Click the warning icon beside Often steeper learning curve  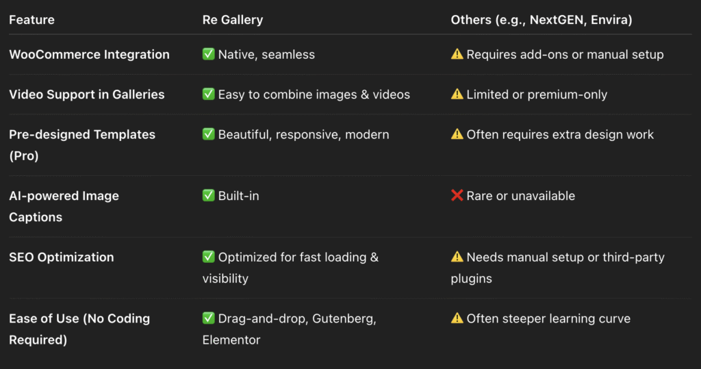tap(457, 318)
